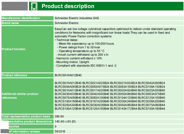Click reference BLRCS054A065B24
Screen dimensions: 184x134
(x=68, y=87)
